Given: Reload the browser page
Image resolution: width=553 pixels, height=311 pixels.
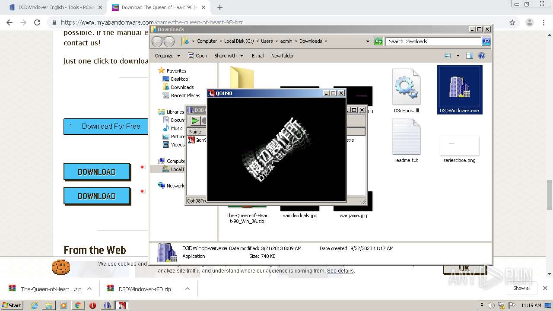Looking at the screenshot, I should pos(37,22).
